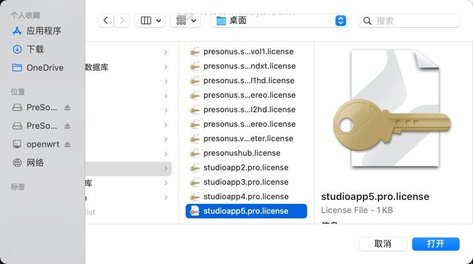473x264 pixels.
Task: Select studioapp2.pro.license file
Action: [246, 167]
